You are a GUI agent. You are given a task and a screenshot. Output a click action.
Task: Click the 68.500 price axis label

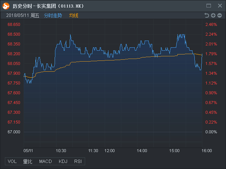coord(14,34)
